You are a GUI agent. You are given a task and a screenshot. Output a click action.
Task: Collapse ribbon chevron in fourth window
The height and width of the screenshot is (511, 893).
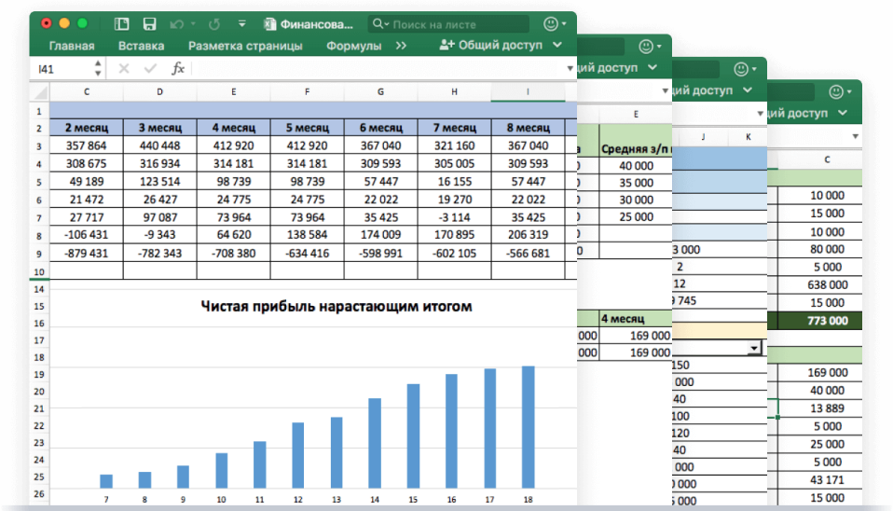(843, 113)
